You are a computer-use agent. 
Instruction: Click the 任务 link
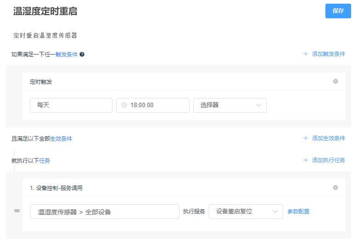45,161
